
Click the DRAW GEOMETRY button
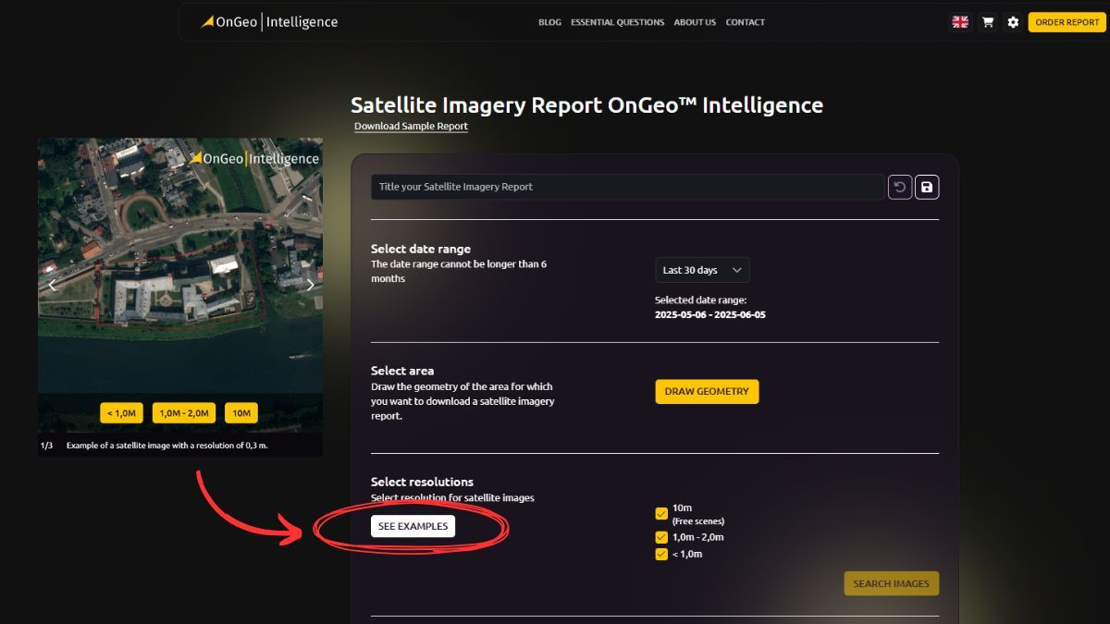[x=707, y=391]
